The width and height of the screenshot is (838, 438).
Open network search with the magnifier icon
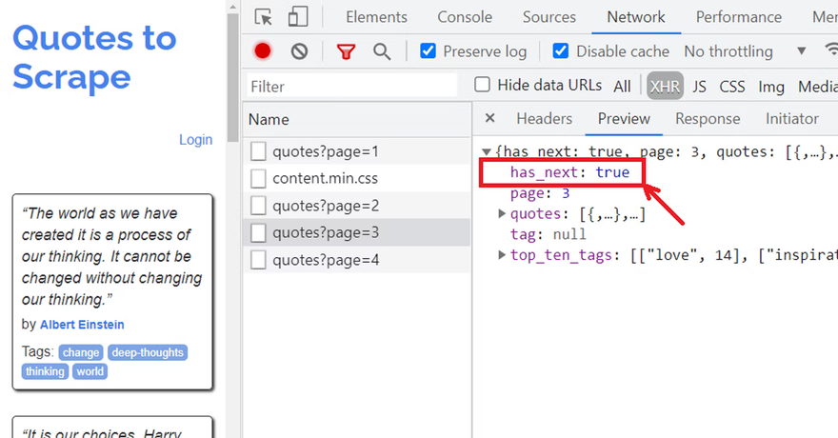coord(381,51)
